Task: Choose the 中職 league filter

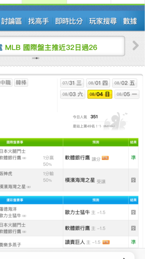Action: (x=6, y=83)
